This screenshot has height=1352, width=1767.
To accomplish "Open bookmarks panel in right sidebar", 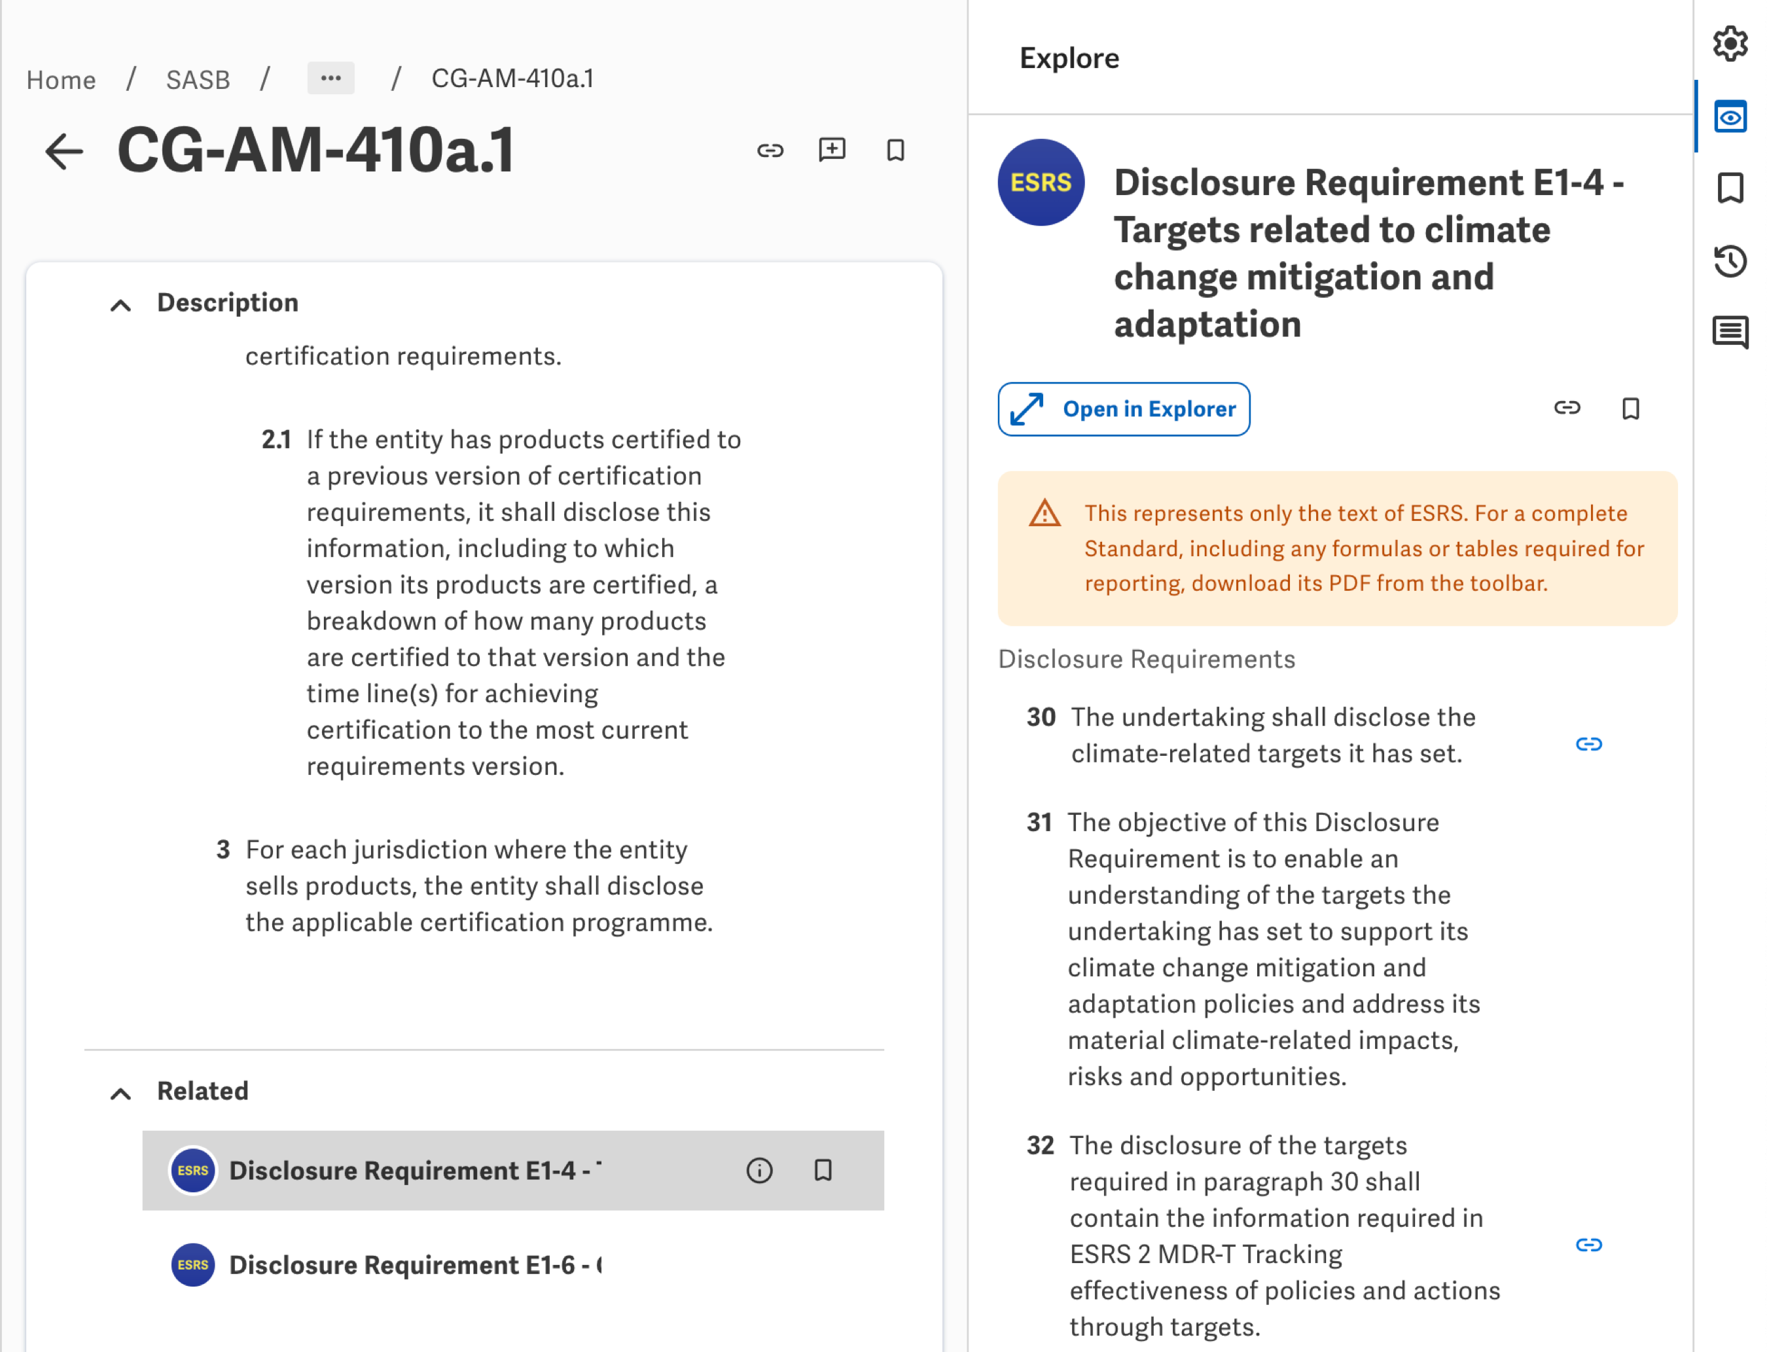I will 1730,188.
